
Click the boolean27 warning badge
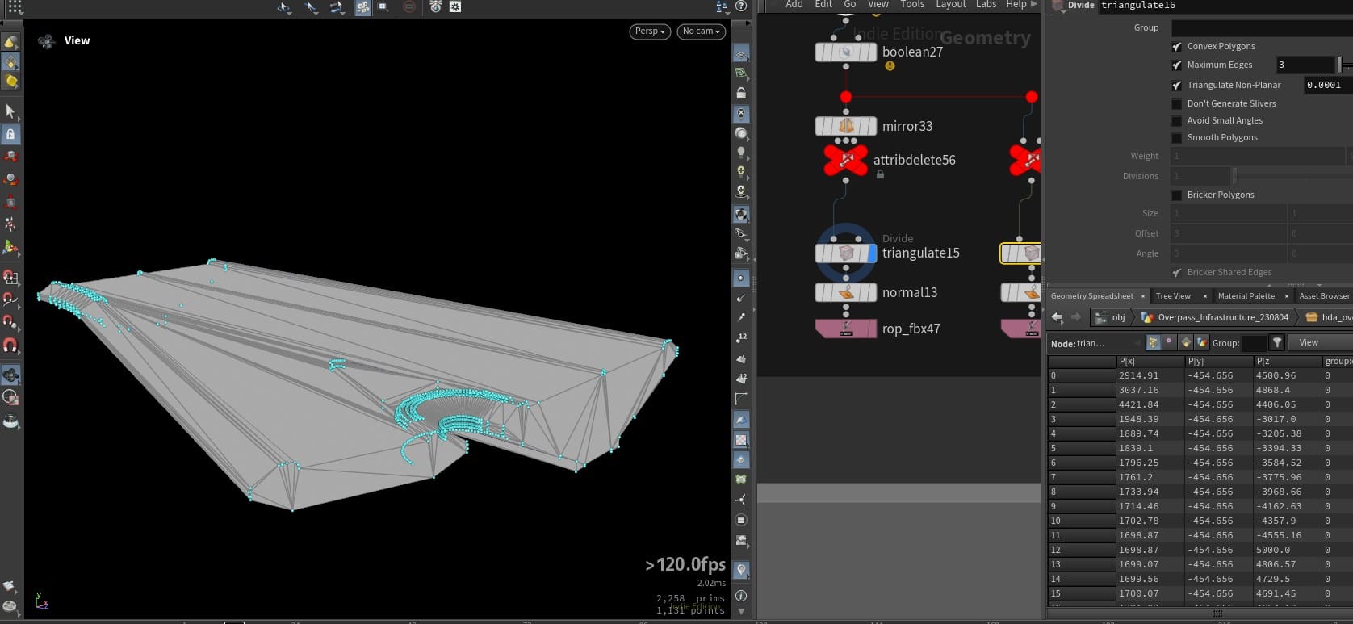coord(890,66)
